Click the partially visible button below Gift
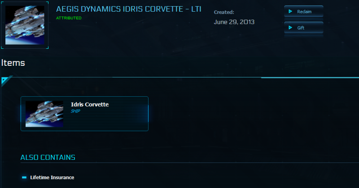This screenshot has width=359, height=188. [304, 36]
